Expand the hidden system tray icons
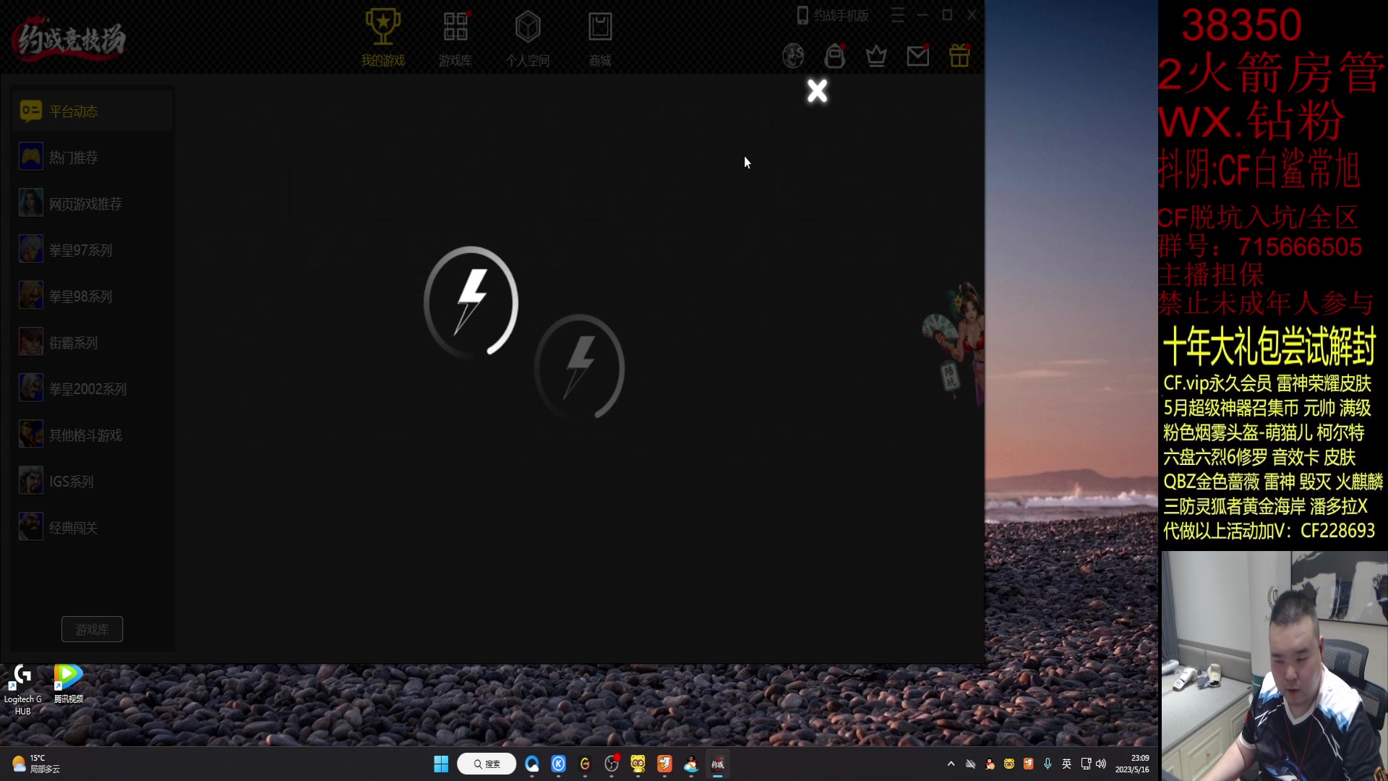The height and width of the screenshot is (781, 1388). (951, 764)
